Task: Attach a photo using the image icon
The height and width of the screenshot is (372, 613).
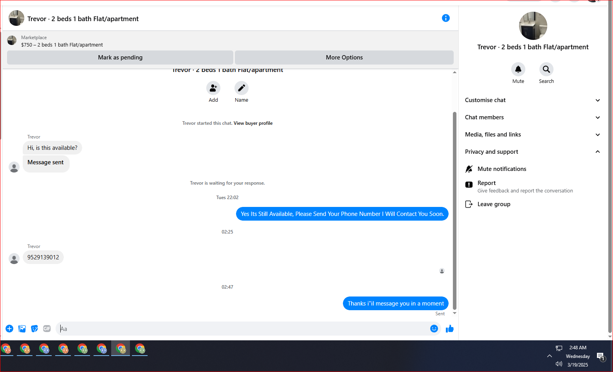Action: click(22, 329)
